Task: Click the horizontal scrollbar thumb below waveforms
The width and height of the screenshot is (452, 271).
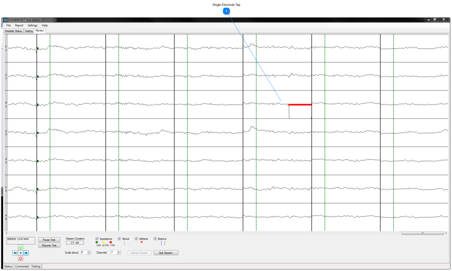Action: coord(422,233)
